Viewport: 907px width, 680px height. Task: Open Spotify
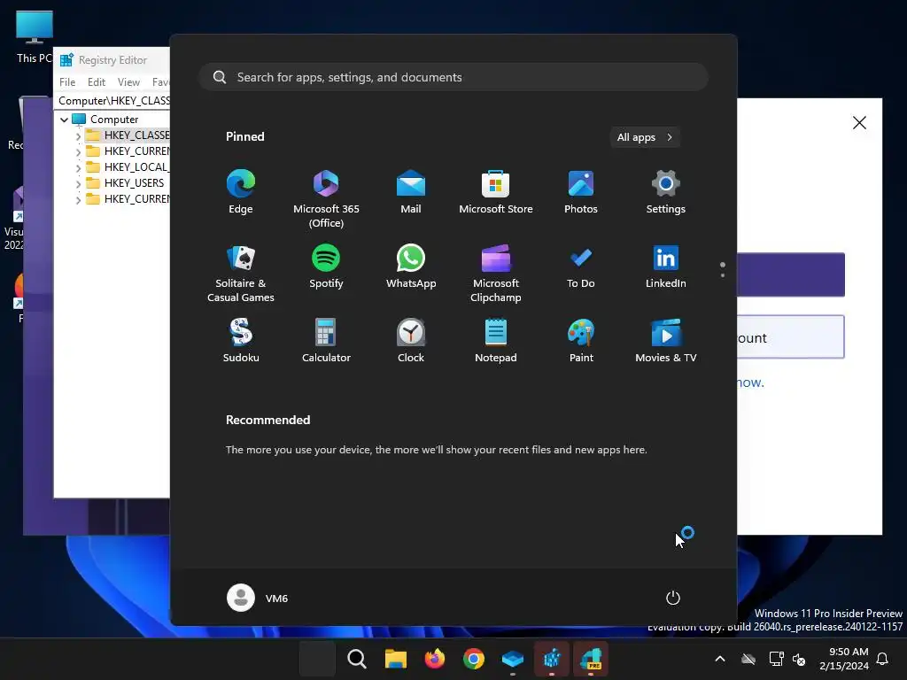tap(326, 267)
